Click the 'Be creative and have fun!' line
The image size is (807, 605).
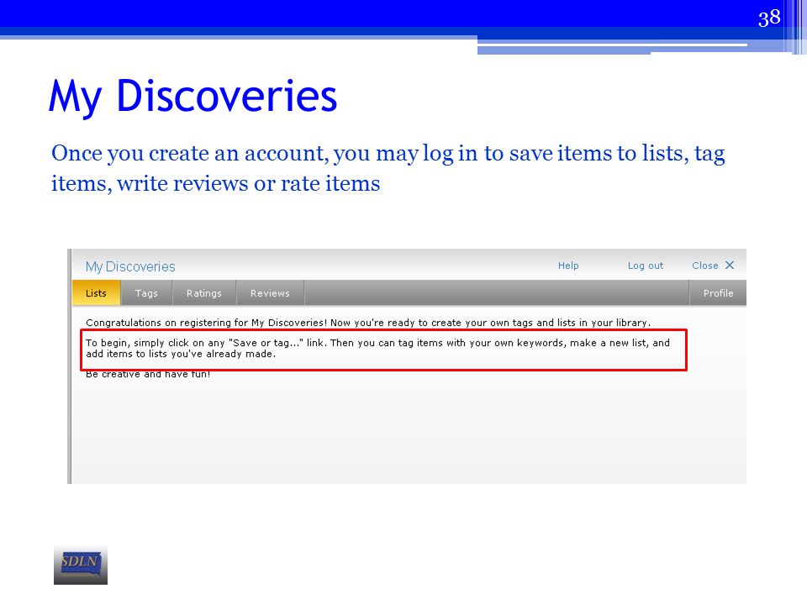(x=148, y=374)
